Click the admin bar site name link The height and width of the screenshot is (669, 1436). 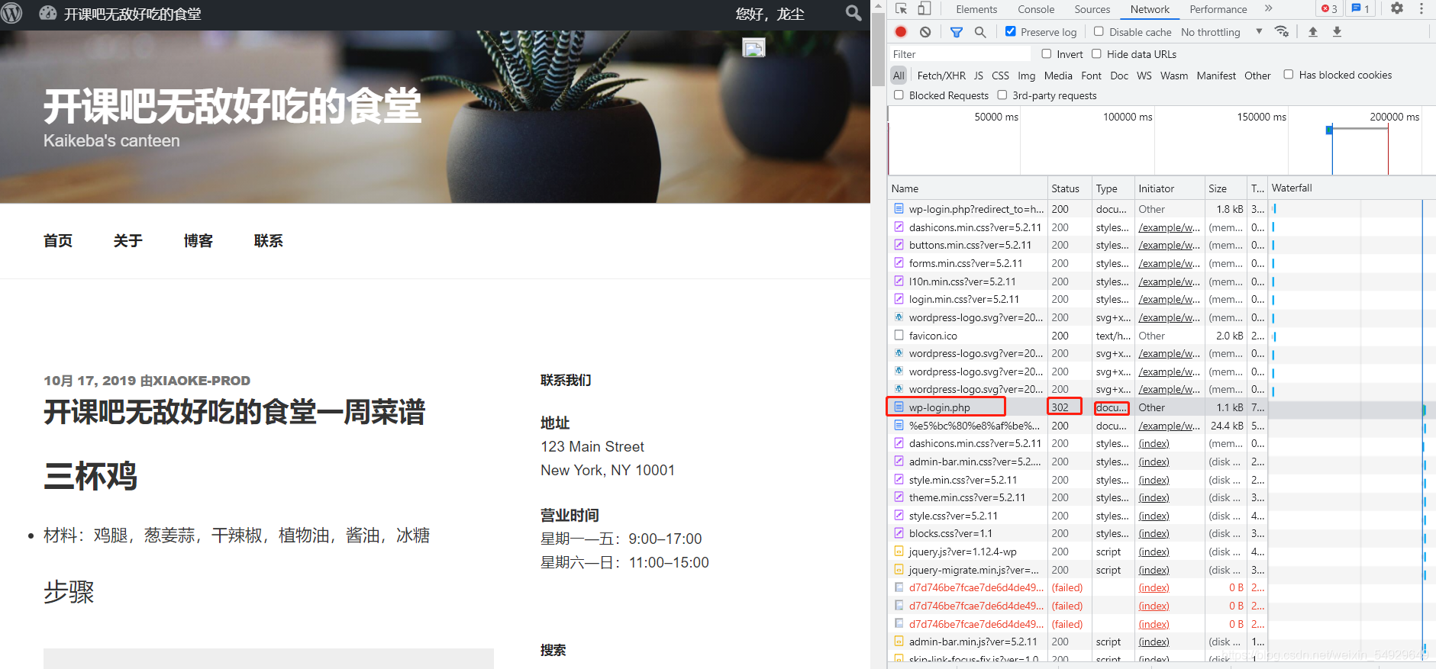click(x=132, y=14)
